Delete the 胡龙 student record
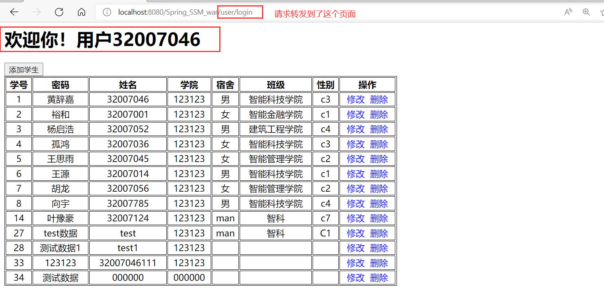Viewport: 604px width, 293px height. tap(379, 189)
